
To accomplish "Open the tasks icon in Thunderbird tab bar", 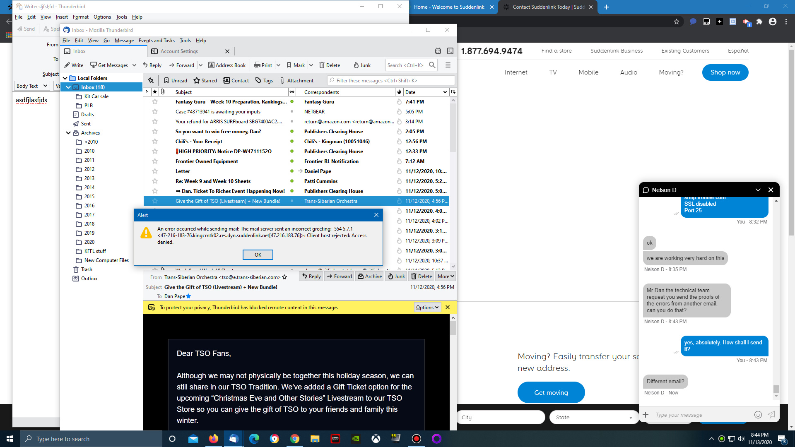I will click(x=450, y=51).
